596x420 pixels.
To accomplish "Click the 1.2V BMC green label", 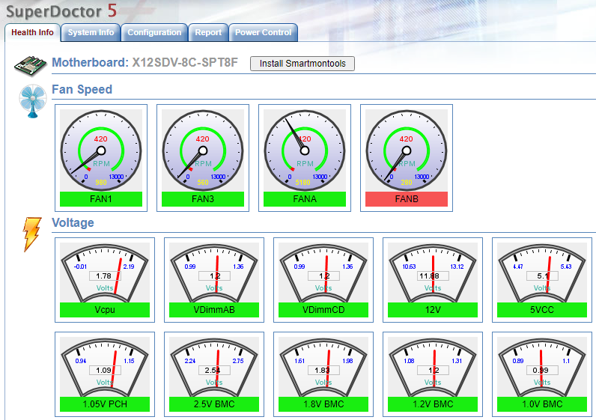I will (433, 404).
